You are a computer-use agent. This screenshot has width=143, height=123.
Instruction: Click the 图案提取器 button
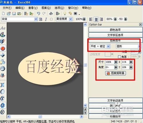point(116,73)
